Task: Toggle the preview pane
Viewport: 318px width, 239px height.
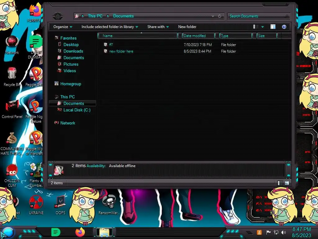Action: point(273,27)
